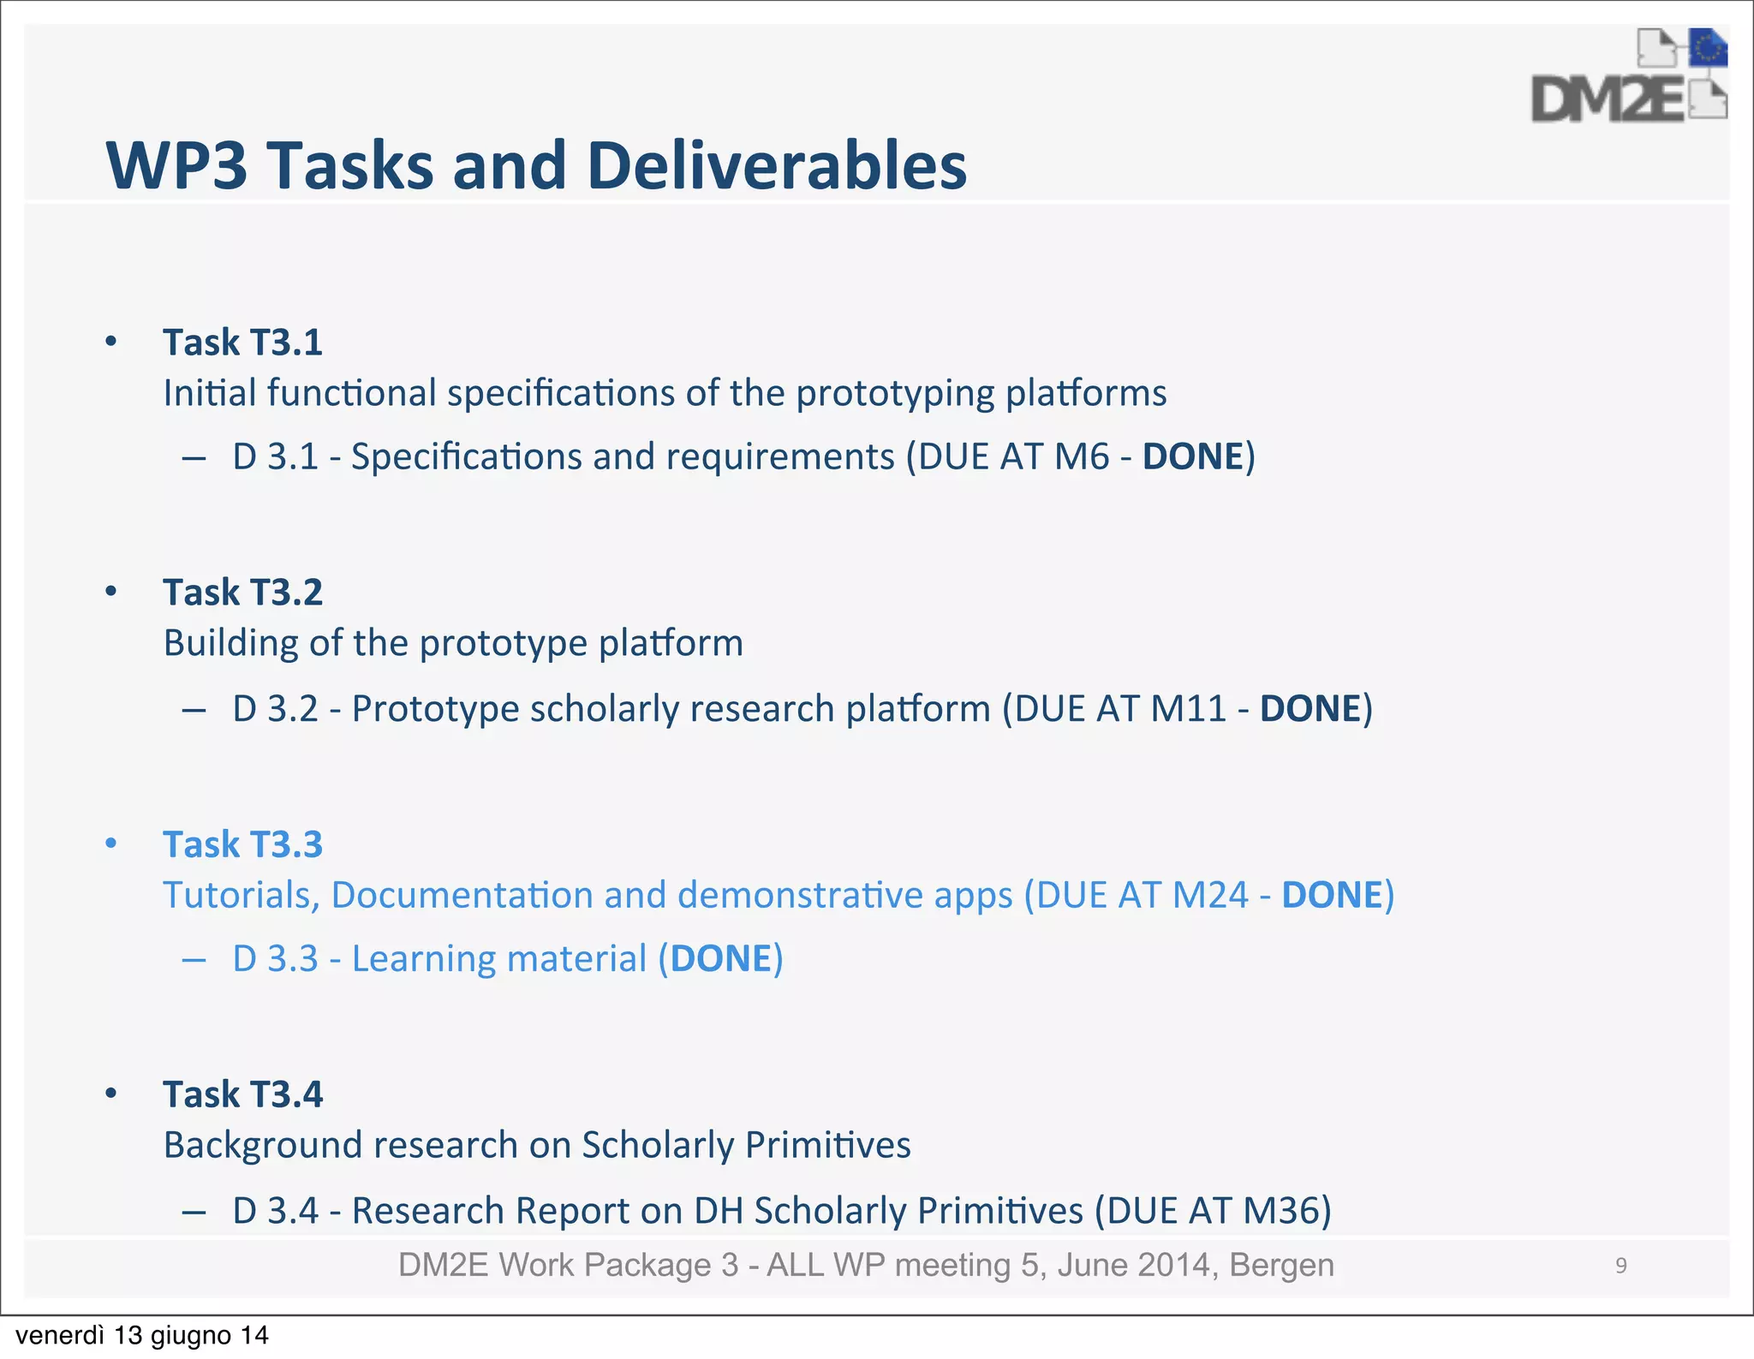Click the date venerdì 13 giugno 14
This screenshot has height=1359, width=1754.
pyautogui.click(x=142, y=1336)
